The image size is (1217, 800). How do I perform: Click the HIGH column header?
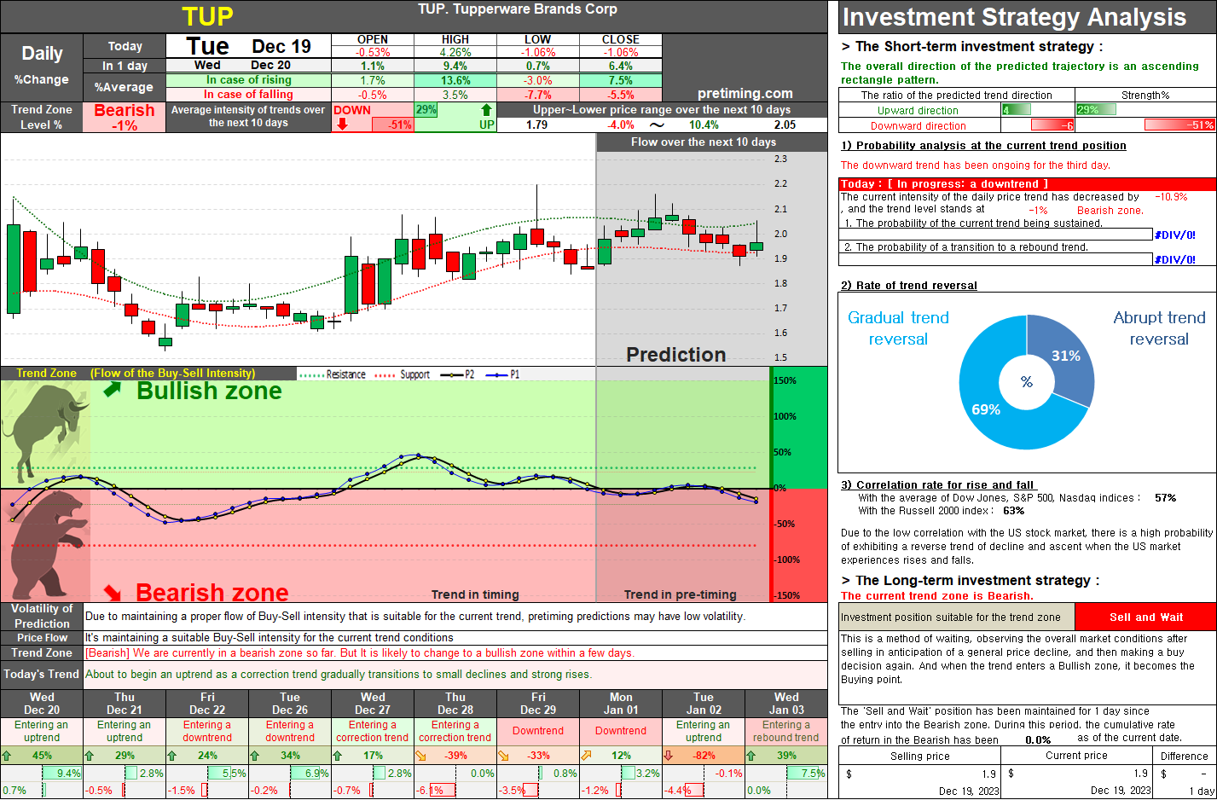click(x=455, y=39)
